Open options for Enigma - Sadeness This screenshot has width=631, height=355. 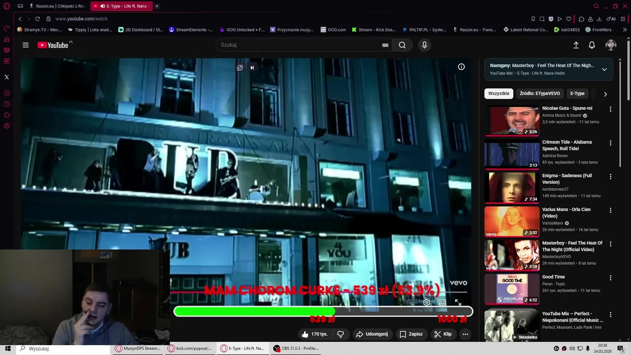[x=610, y=177]
